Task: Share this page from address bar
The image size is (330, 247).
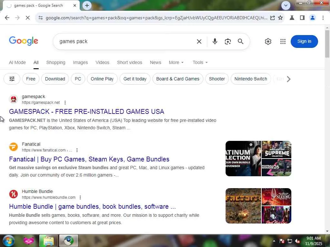Action: click(x=272, y=18)
